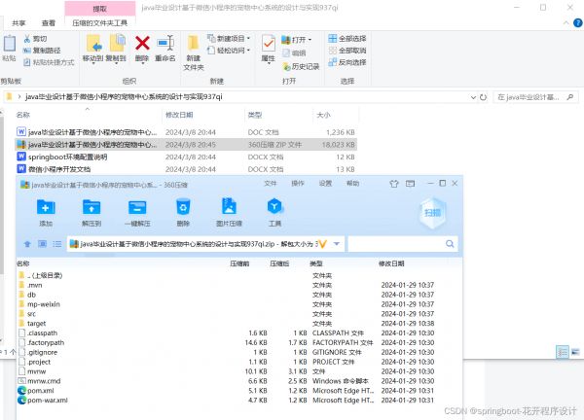Sort Explorer by Type (类型) column
The width and height of the screenshot is (584, 420).
click(255, 115)
